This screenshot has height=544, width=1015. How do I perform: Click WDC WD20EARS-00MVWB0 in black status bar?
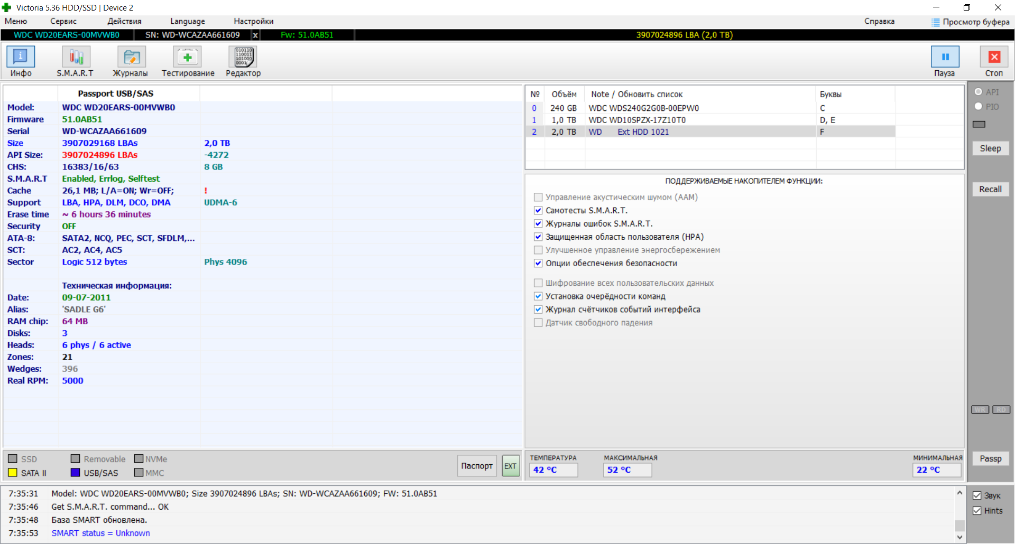pos(67,35)
